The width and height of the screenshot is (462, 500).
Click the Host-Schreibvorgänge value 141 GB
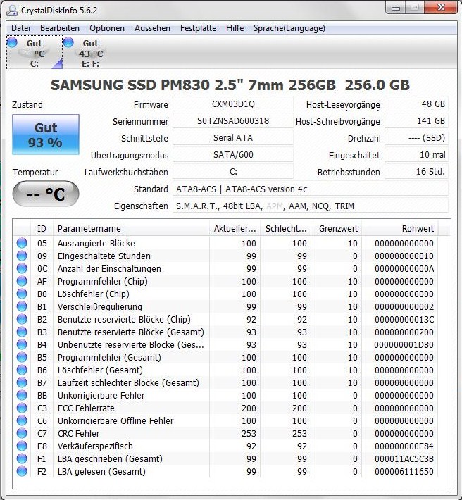point(416,121)
